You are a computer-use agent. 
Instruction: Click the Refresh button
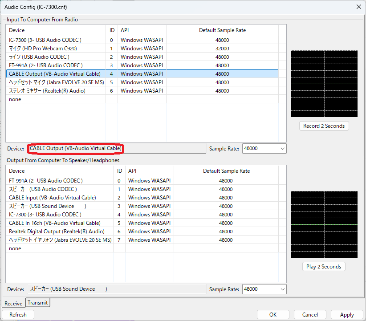tap(18, 314)
